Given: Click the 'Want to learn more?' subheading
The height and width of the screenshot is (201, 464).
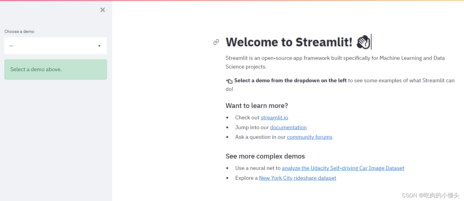Looking at the screenshot, I should pos(257,106).
